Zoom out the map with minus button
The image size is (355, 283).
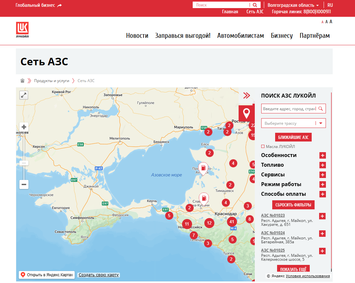[24, 184]
